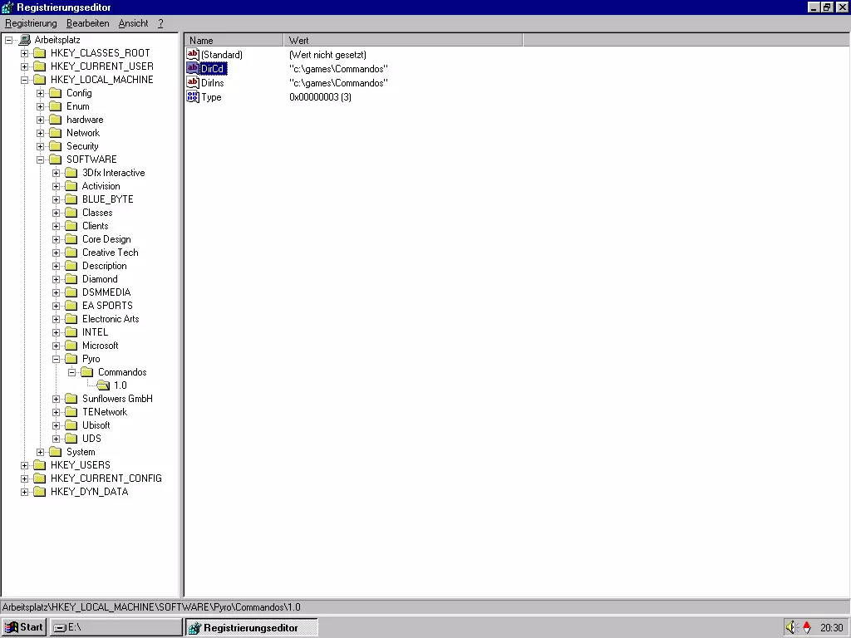Select the HKEY_CURRENT_CONFIG key
Image resolution: width=851 pixels, height=638 pixels.
point(106,478)
